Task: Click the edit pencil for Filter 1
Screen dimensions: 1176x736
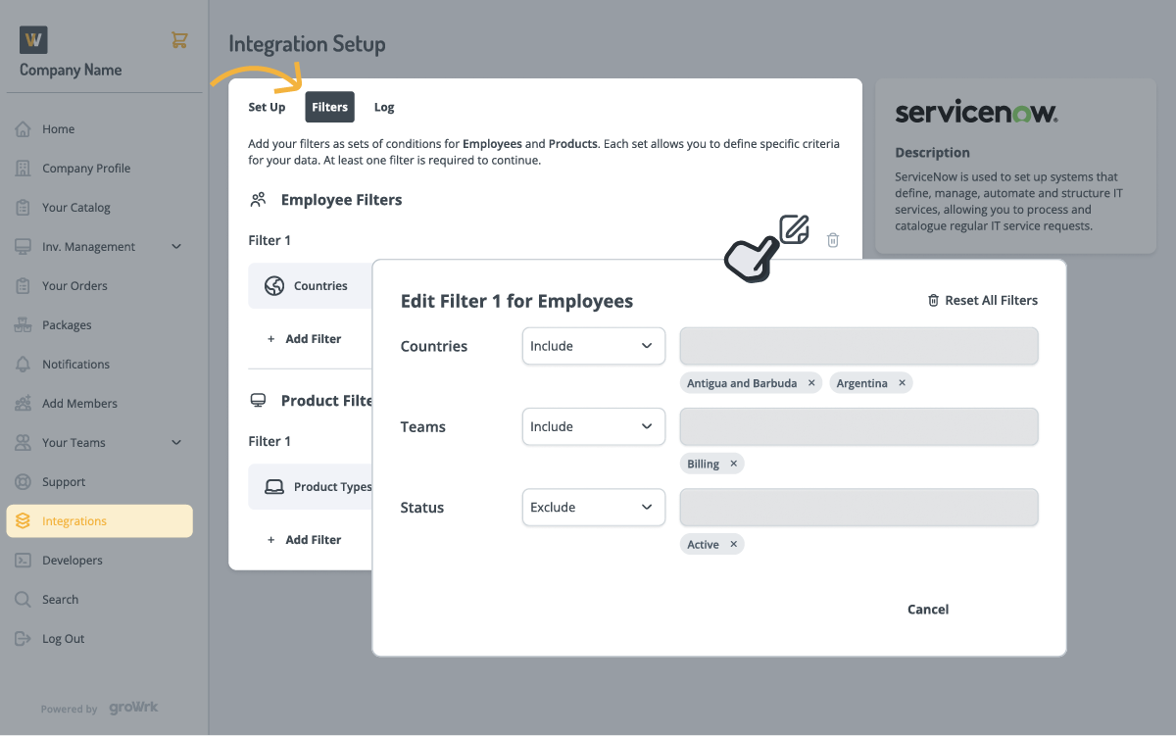Action: tap(794, 228)
